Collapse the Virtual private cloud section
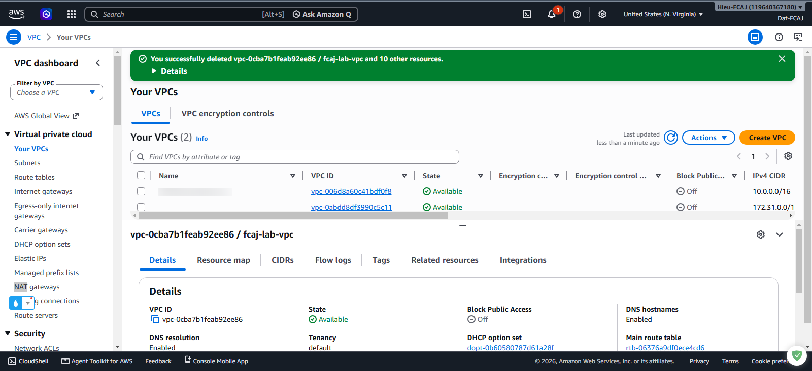Viewport: 812px width, 371px height. [x=8, y=134]
